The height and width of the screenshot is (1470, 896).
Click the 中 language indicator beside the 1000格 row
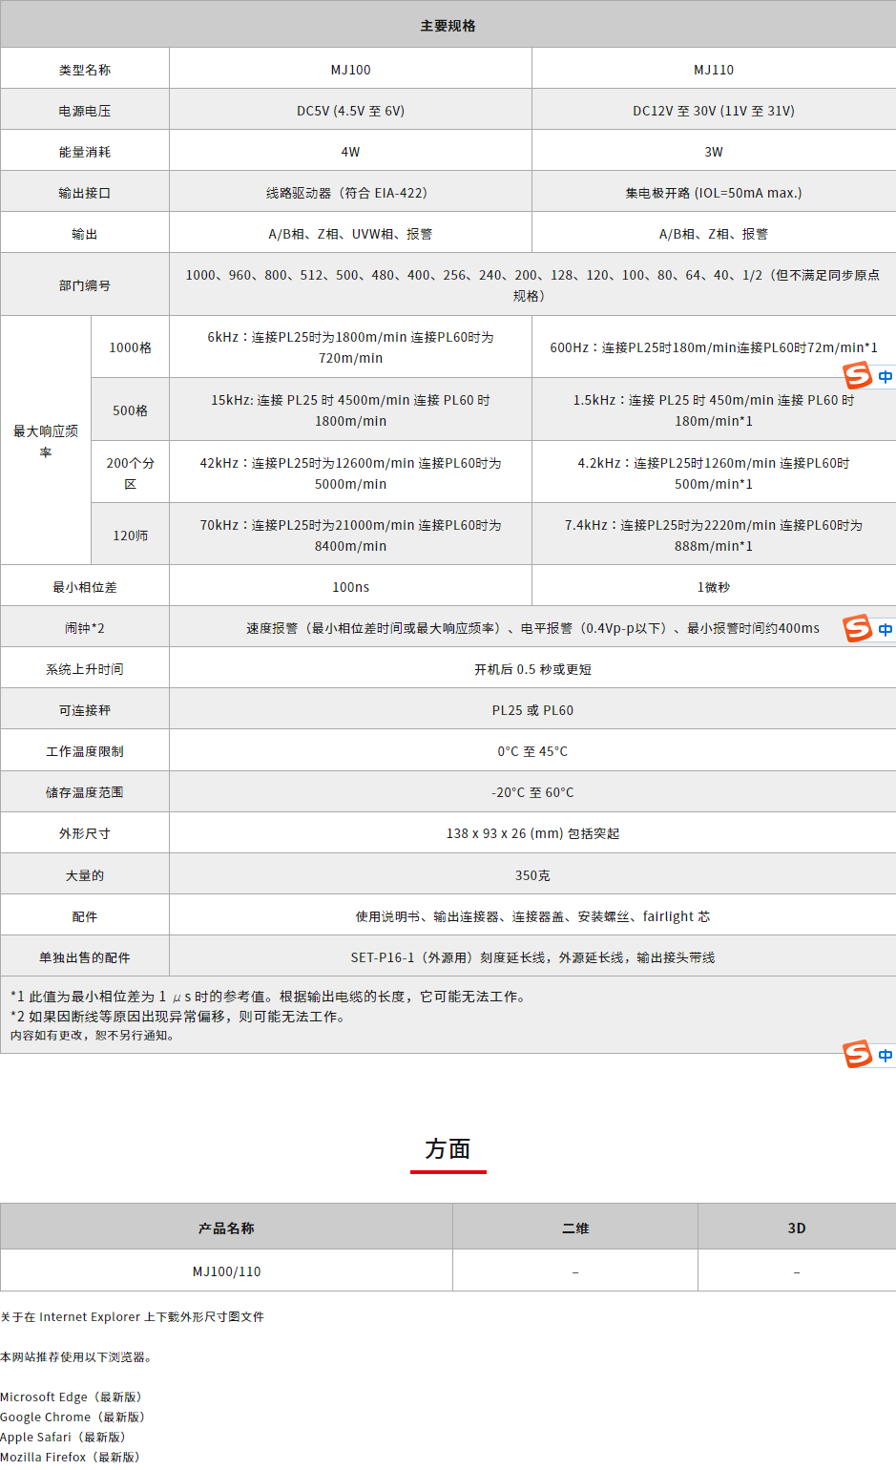pos(886,377)
